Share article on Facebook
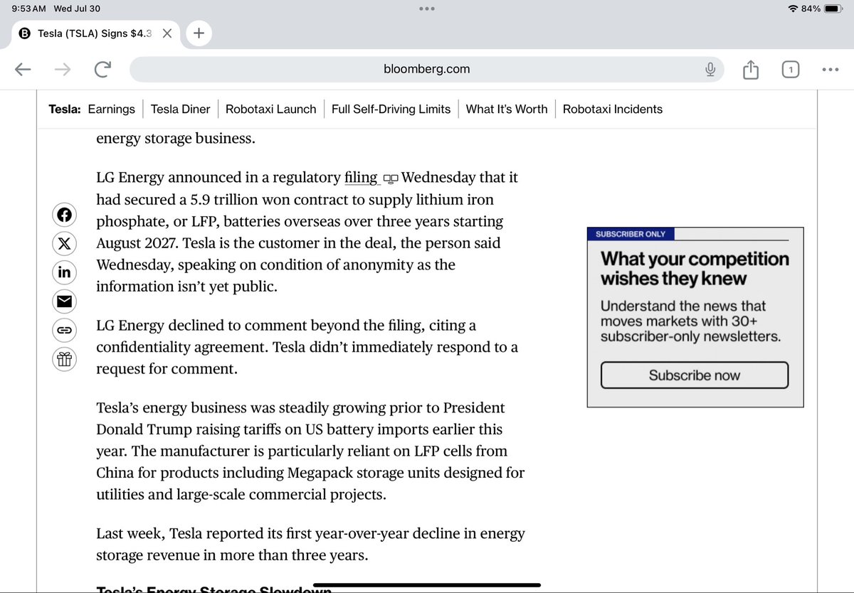 [64, 215]
